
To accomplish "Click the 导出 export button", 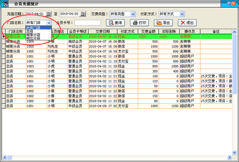I will pyautogui.click(x=163, y=23).
